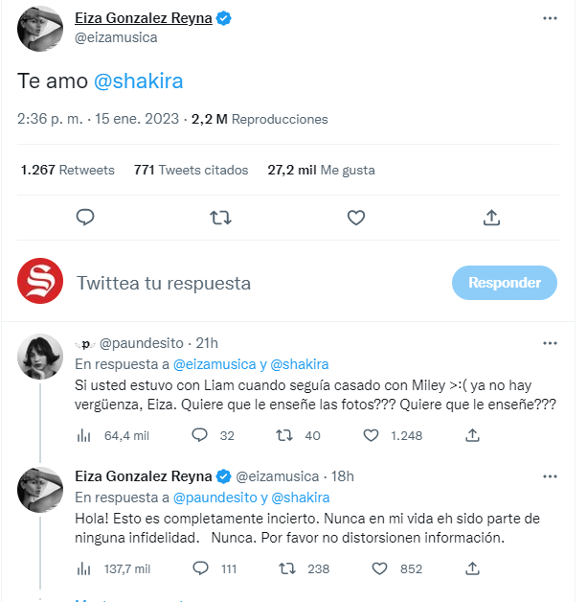The width and height of the screenshot is (587, 602).
Task: Comment on Eiza's reply with 111 replies
Action: (199, 568)
